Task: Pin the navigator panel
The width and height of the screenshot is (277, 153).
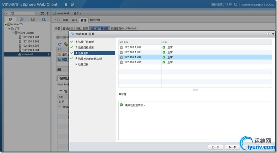Action: click(x=47, y=13)
